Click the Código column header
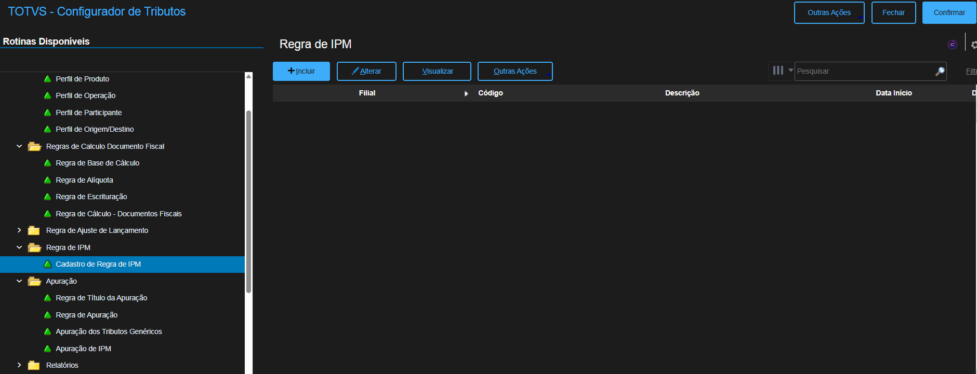This screenshot has height=374, width=977. point(491,93)
